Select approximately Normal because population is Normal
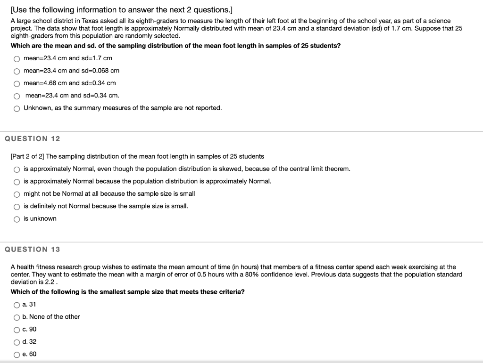The height and width of the screenshot is (363, 483). pyautogui.click(x=17, y=181)
